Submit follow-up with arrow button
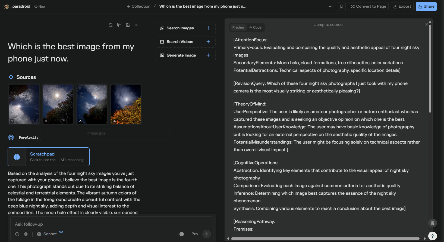Screen dimensions: 444x242 click(207, 234)
